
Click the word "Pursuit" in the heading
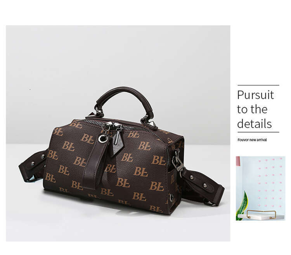point(255,95)
